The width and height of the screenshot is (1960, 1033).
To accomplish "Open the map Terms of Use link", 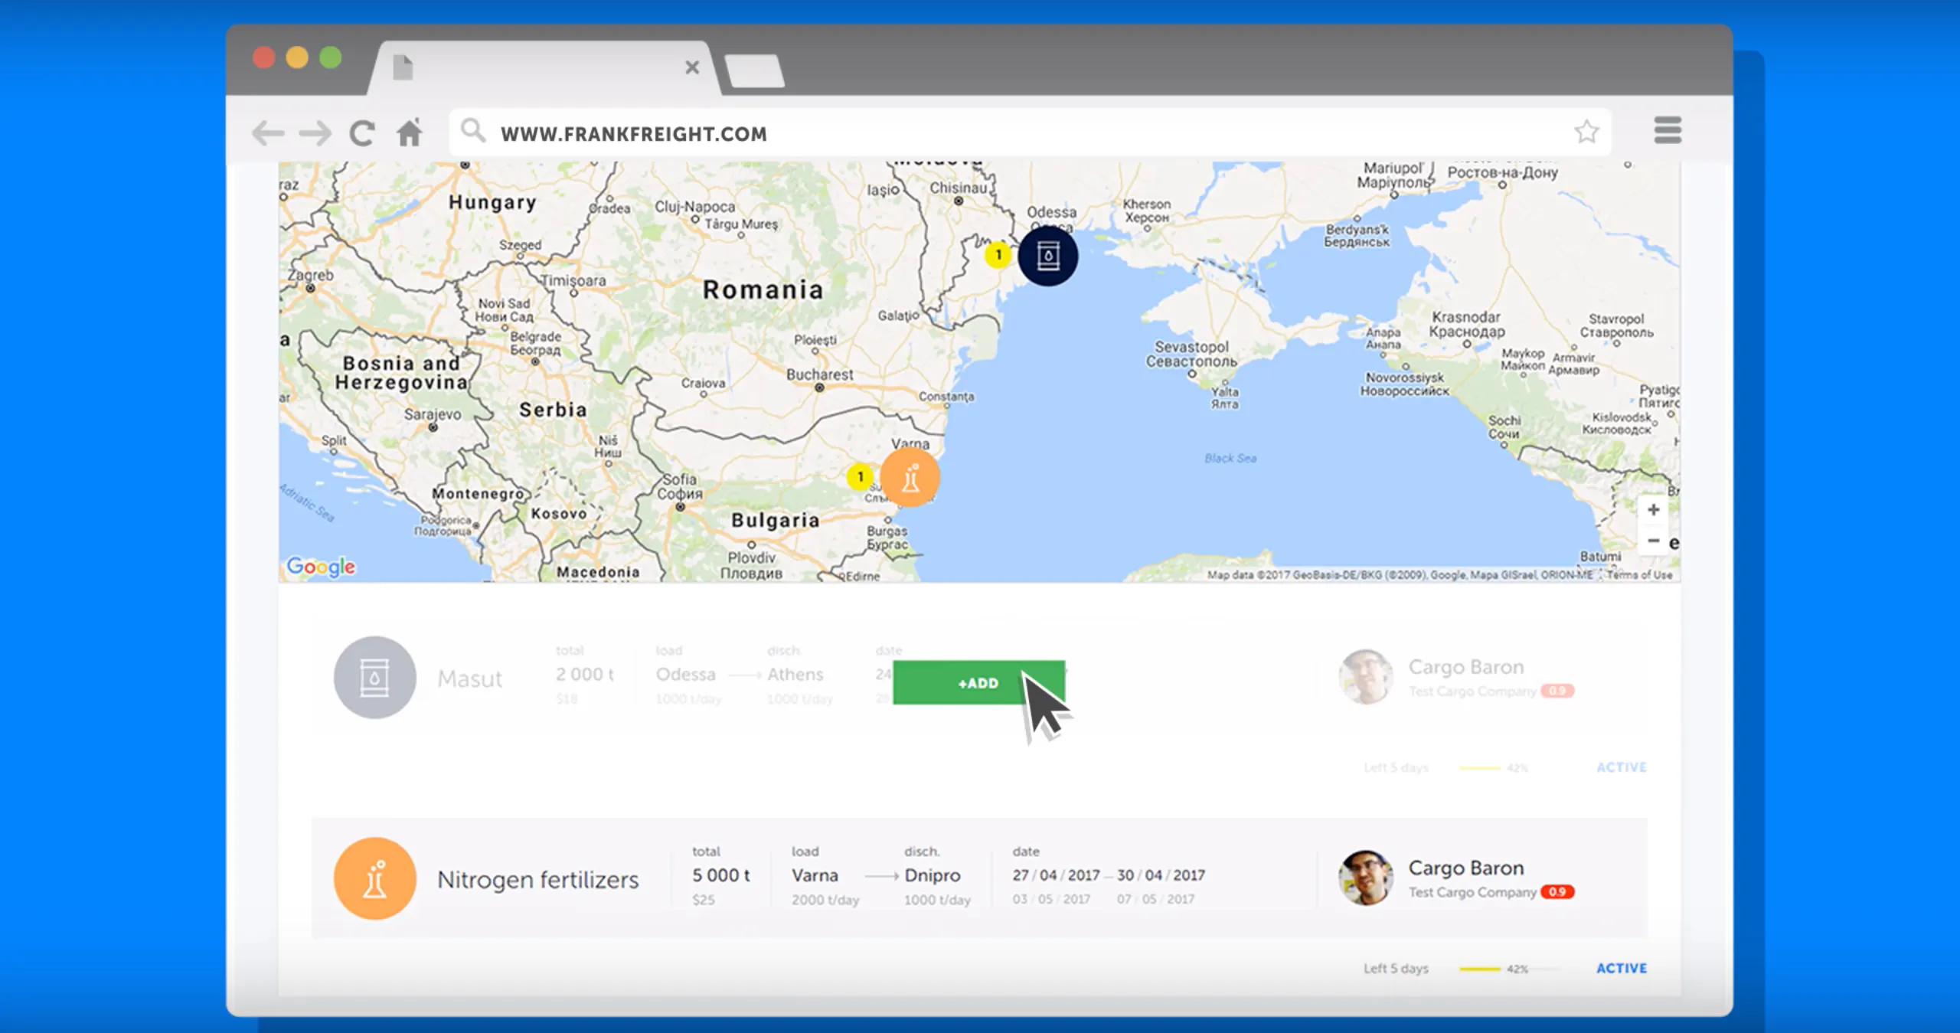I will 1639,575.
